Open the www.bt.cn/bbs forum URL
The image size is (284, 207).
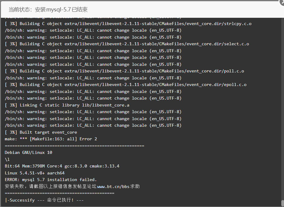pyautogui.click(x=113, y=186)
